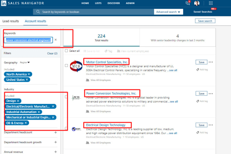
Task: Focus the search by keywords or boolean box
Action: point(93,12)
